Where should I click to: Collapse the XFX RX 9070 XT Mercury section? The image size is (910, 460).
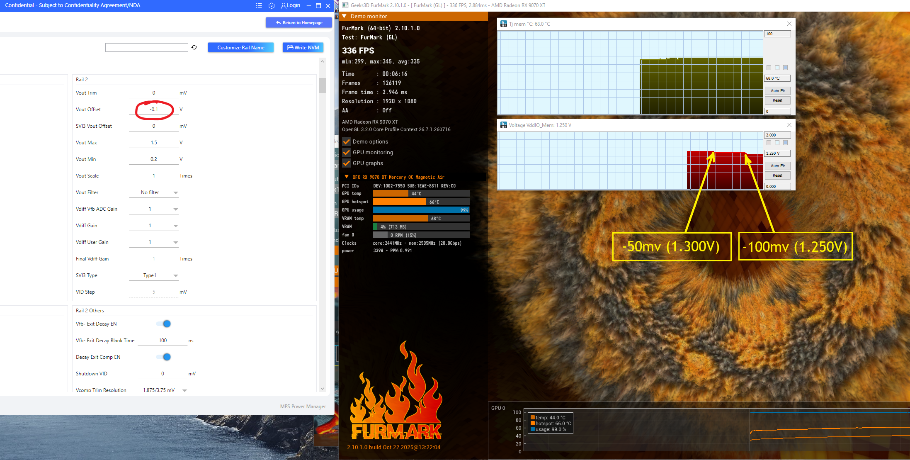[347, 177]
